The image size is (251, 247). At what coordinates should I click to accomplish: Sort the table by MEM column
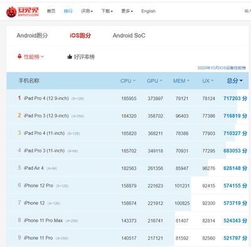click(x=181, y=81)
